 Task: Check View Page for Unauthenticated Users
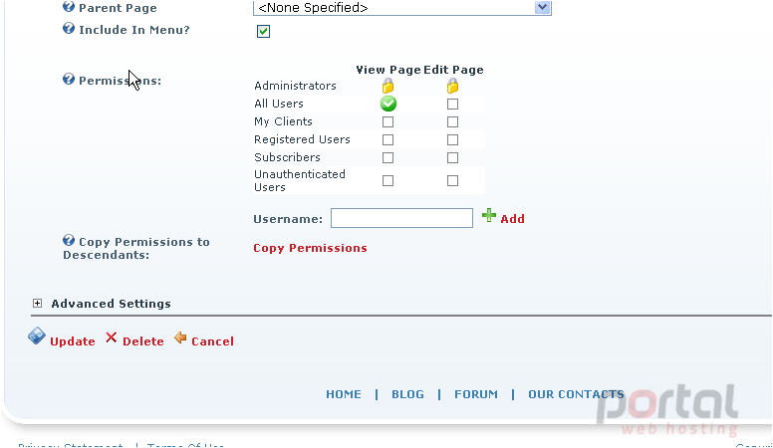[x=387, y=181]
